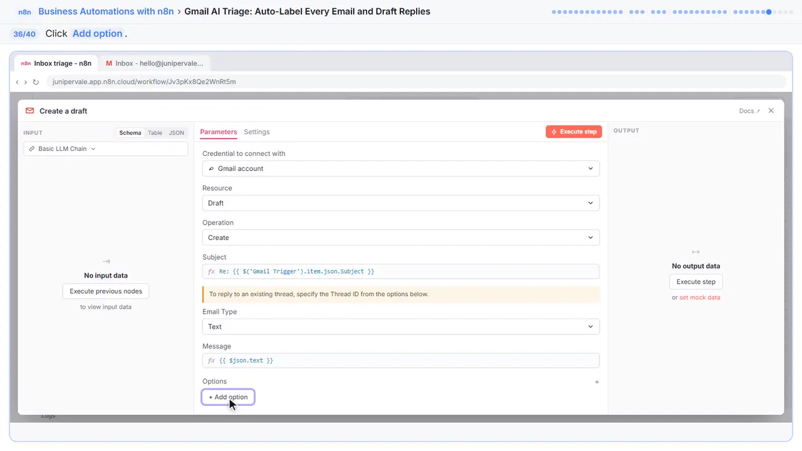Image resolution: width=802 pixels, height=451 pixels.
Task: Click the fx icon in Message field
Action: [x=212, y=361]
